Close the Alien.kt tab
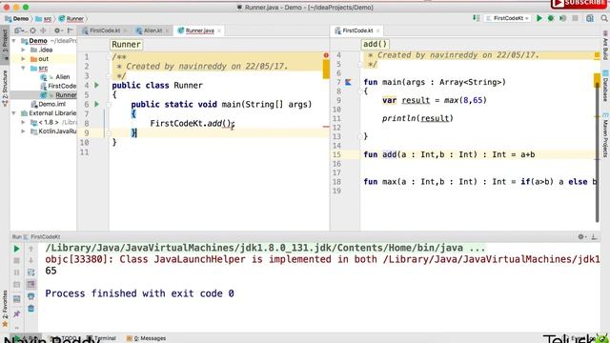Viewport: 610px width, 343px height. 168,30
